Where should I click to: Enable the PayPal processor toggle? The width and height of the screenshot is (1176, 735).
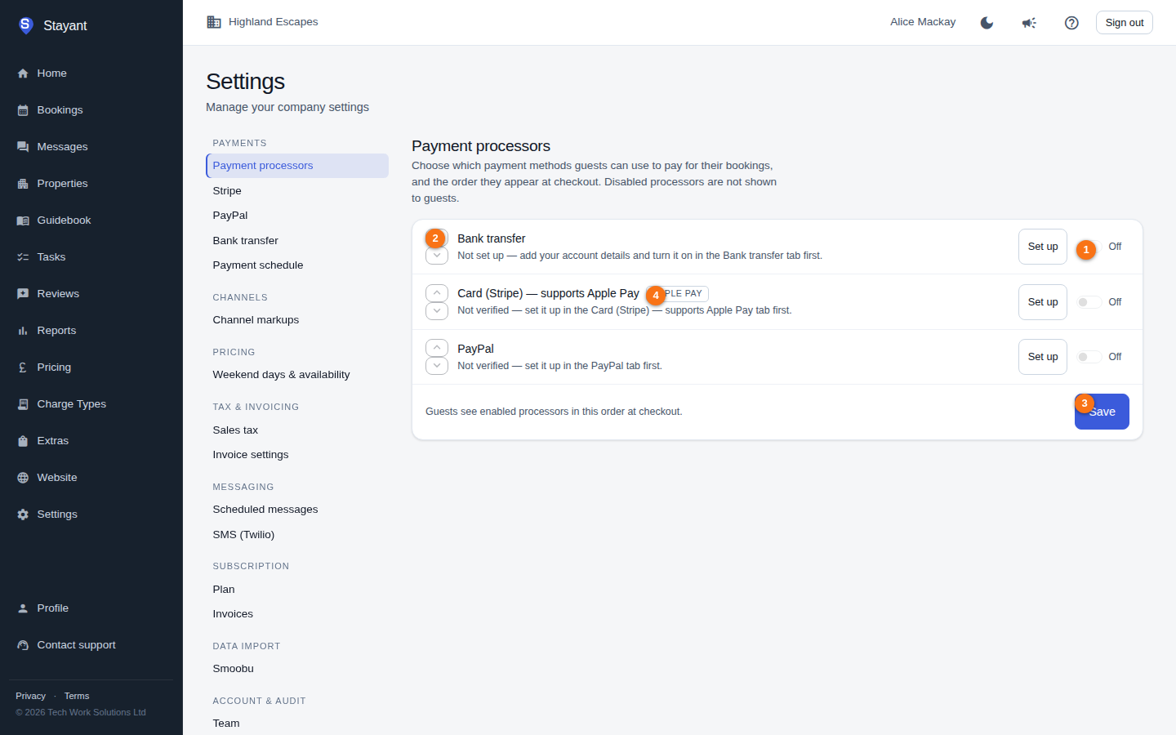1089,357
